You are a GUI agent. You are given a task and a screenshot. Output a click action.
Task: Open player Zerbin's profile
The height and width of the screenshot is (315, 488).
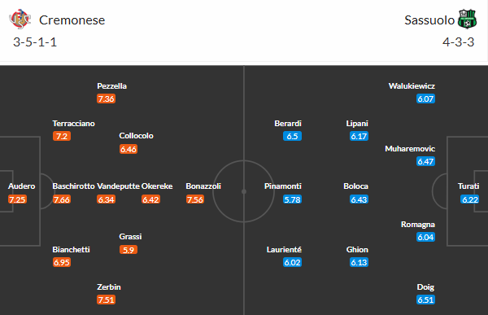click(109, 287)
